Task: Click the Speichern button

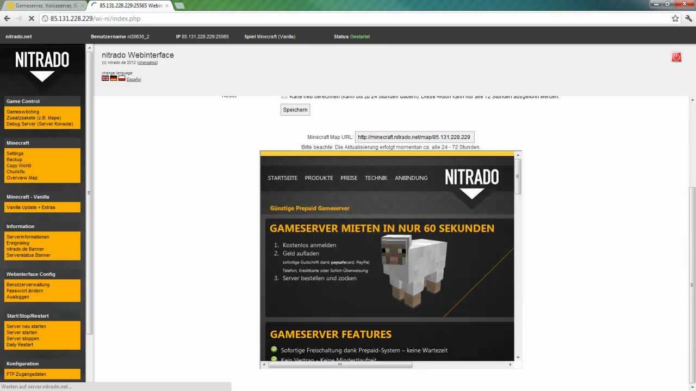Action: click(x=295, y=110)
